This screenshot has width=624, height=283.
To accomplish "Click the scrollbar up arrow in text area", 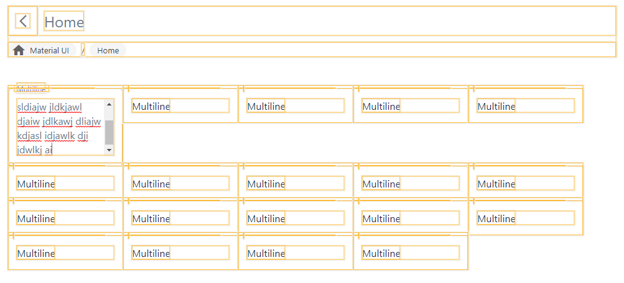I will (x=109, y=104).
